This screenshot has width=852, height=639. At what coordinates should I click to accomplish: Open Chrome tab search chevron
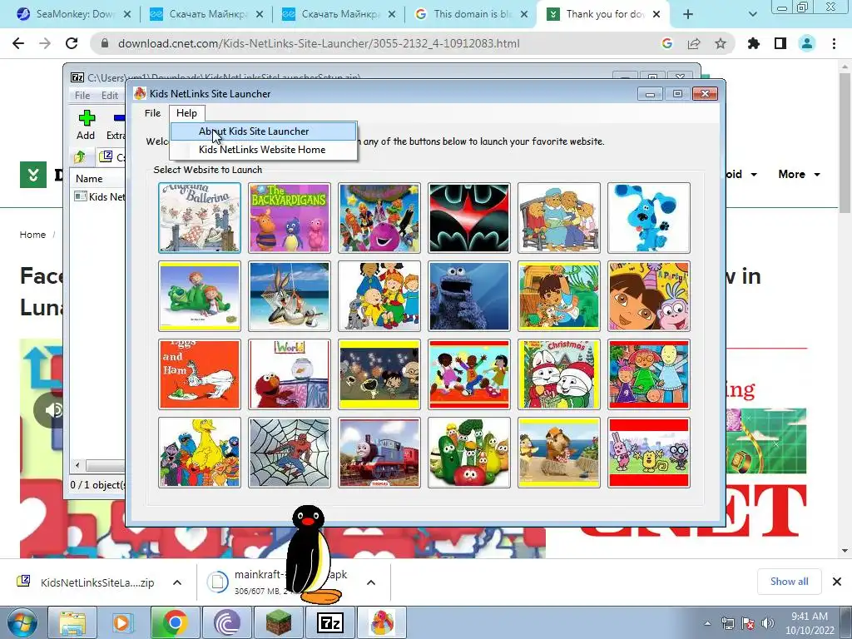click(x=752, y=14)
